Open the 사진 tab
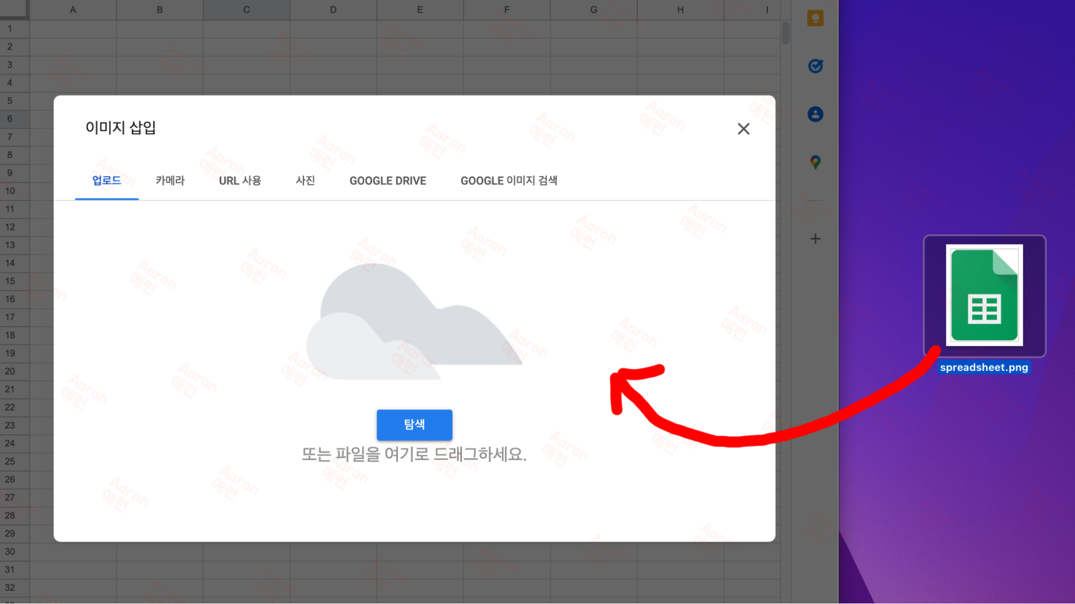 tap(305, 181)
